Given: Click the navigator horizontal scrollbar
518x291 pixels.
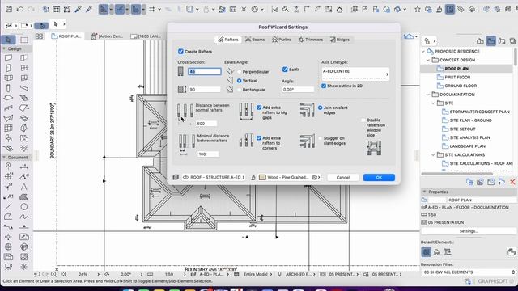Looking at the screenshot, I should click(x=456, y=174).
